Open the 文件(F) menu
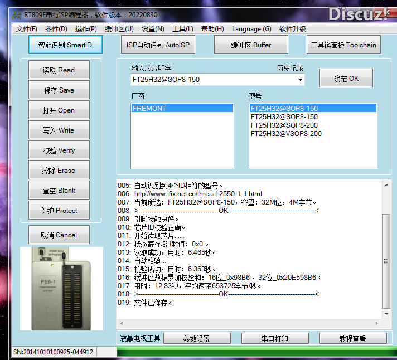397x360 pixels. 27,29
